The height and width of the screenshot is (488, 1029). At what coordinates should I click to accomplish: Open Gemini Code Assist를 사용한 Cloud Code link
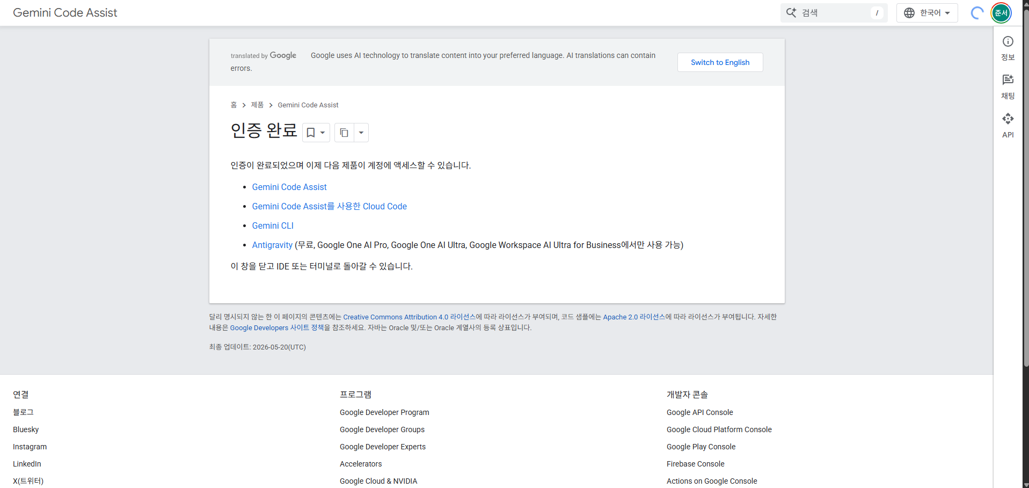(x=330, y=207)
